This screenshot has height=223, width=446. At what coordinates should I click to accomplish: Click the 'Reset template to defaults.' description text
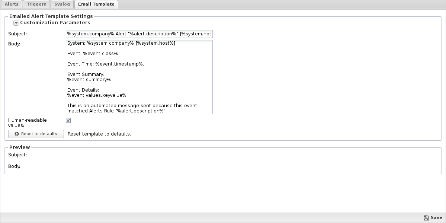tap(99, 134)
